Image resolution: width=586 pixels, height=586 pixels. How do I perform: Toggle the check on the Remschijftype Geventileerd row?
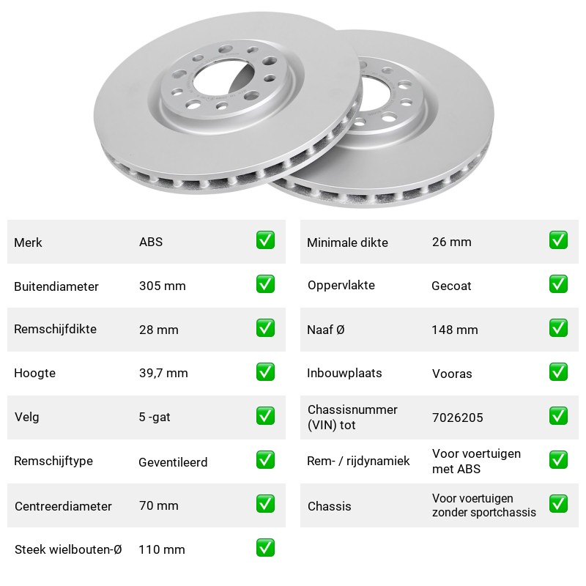(265, 460)
